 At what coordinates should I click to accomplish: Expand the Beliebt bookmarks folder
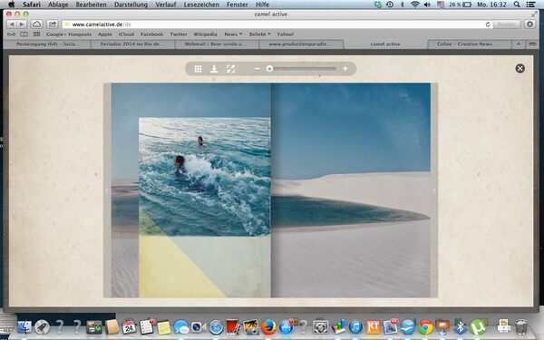(x=259, y=34)
